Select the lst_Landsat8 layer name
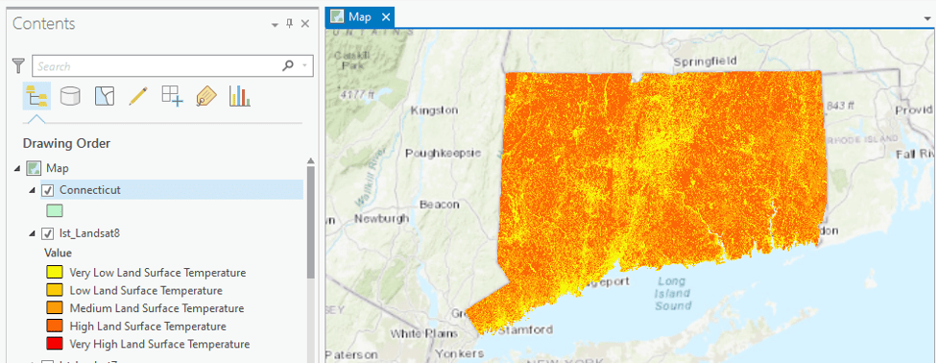This screenshot has width=938, height=364. click(89, 233)
